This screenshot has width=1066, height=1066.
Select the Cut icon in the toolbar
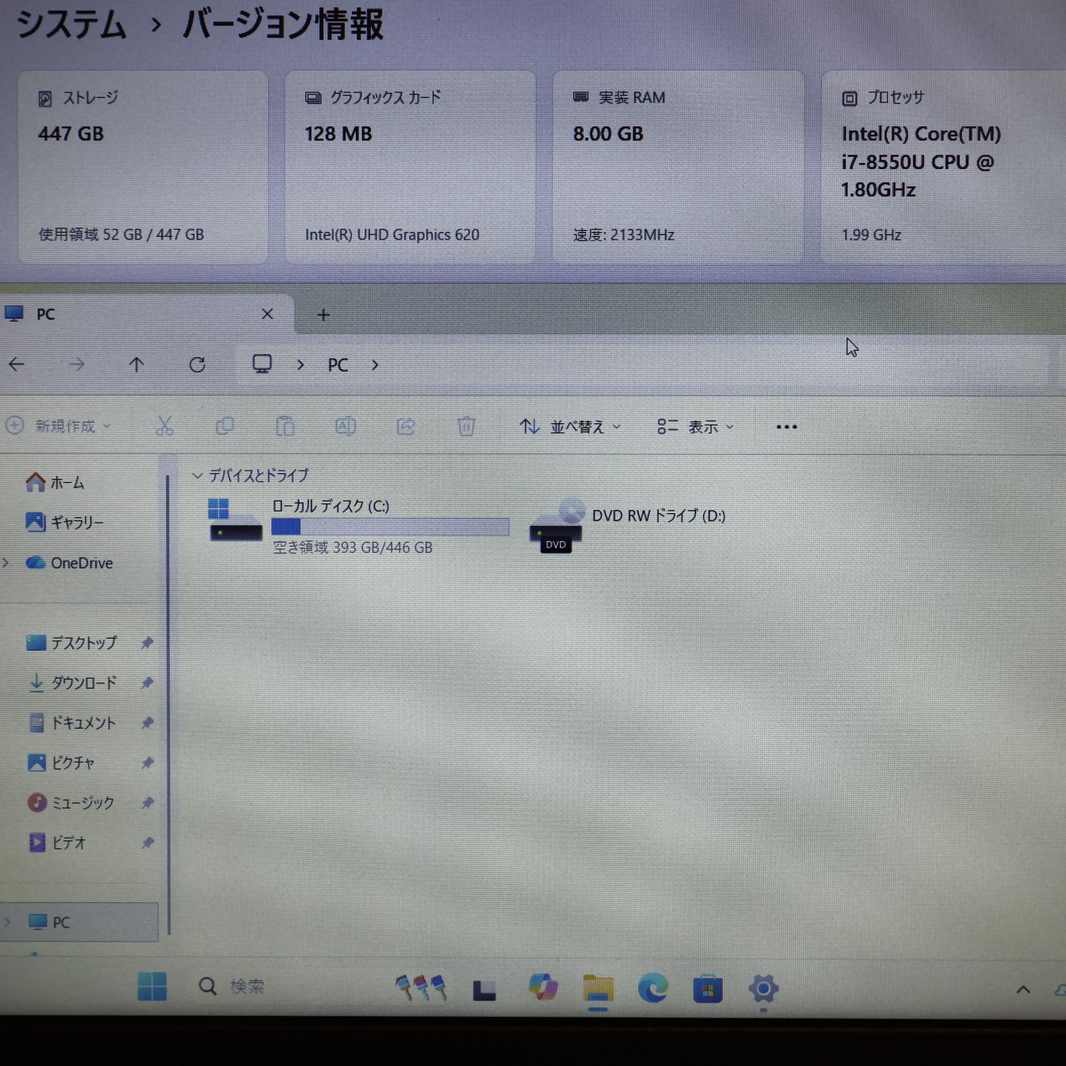pyautogui.click(x=165, y=426)
